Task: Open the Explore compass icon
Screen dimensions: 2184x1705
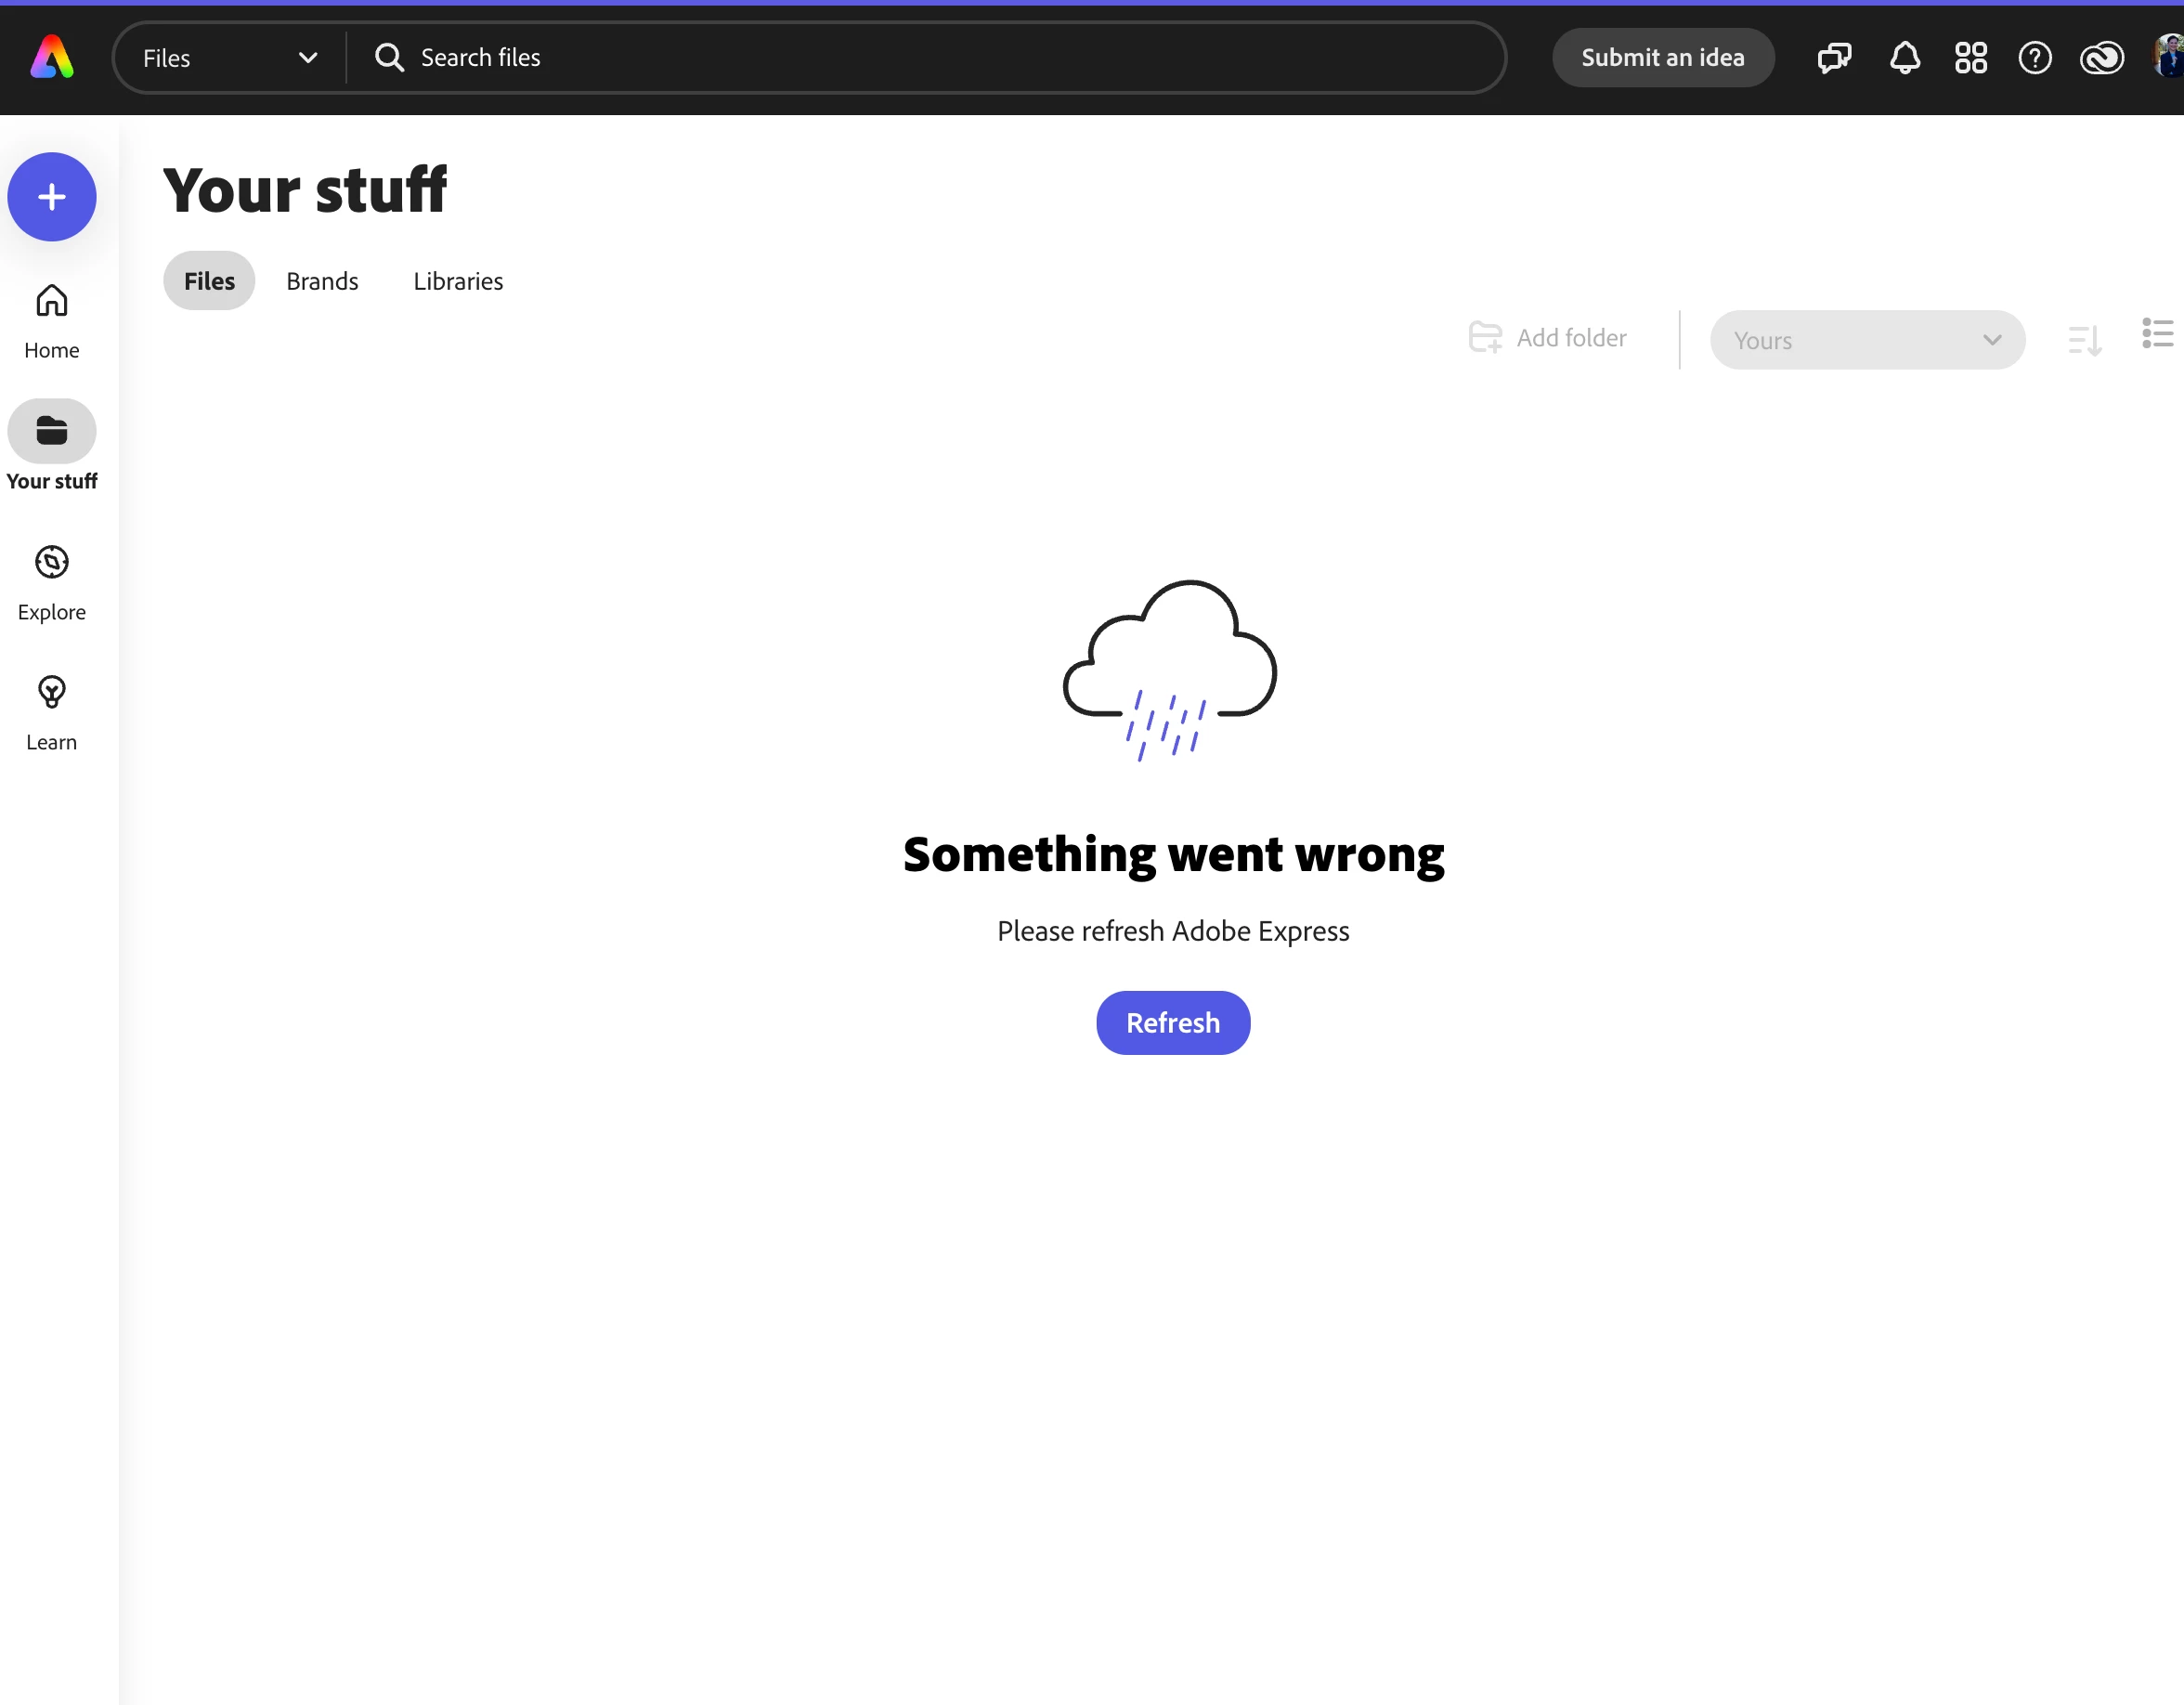Action: [52, 562]
